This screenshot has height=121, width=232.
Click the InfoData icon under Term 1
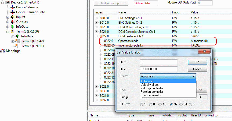[17, 36]
